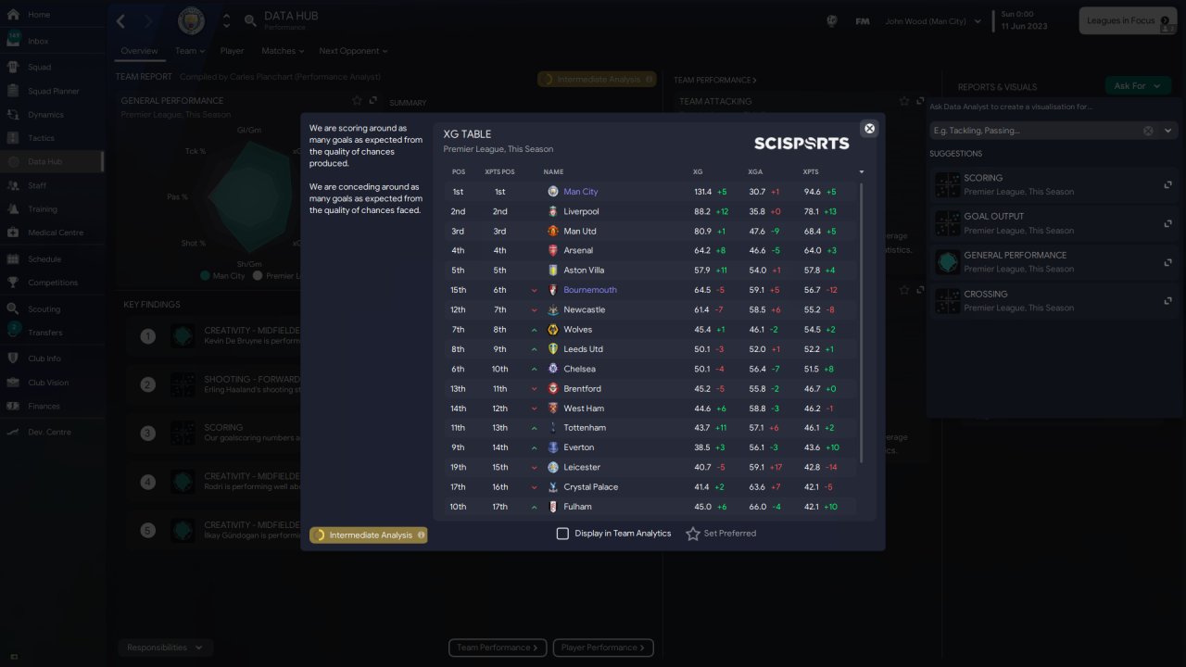Click the back navigation arrow
The width and height of the screenshot is (1186, 667).
(120, 20)
